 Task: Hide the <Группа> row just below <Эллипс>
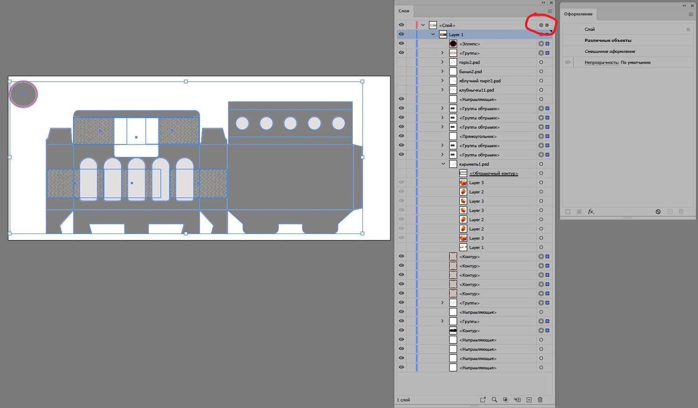click(401, 53)
